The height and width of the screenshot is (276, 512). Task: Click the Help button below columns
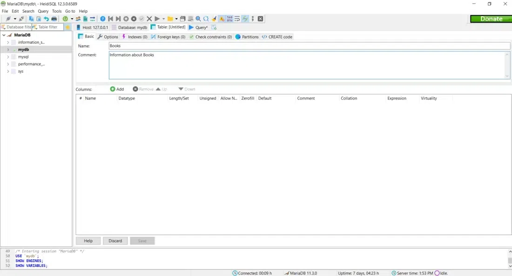tap(88, 241)
